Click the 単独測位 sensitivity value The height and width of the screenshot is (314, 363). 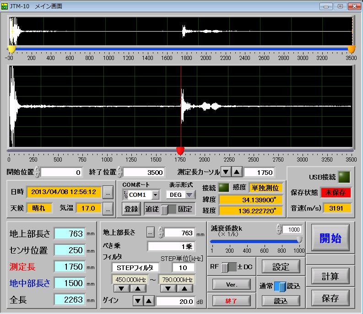click(x=265, y=188)
